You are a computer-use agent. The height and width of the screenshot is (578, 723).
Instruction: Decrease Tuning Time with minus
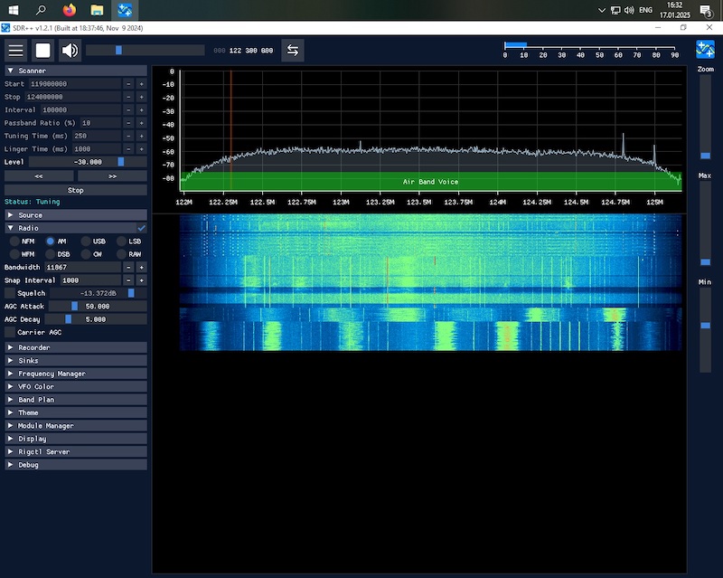(x=128, y=136)
